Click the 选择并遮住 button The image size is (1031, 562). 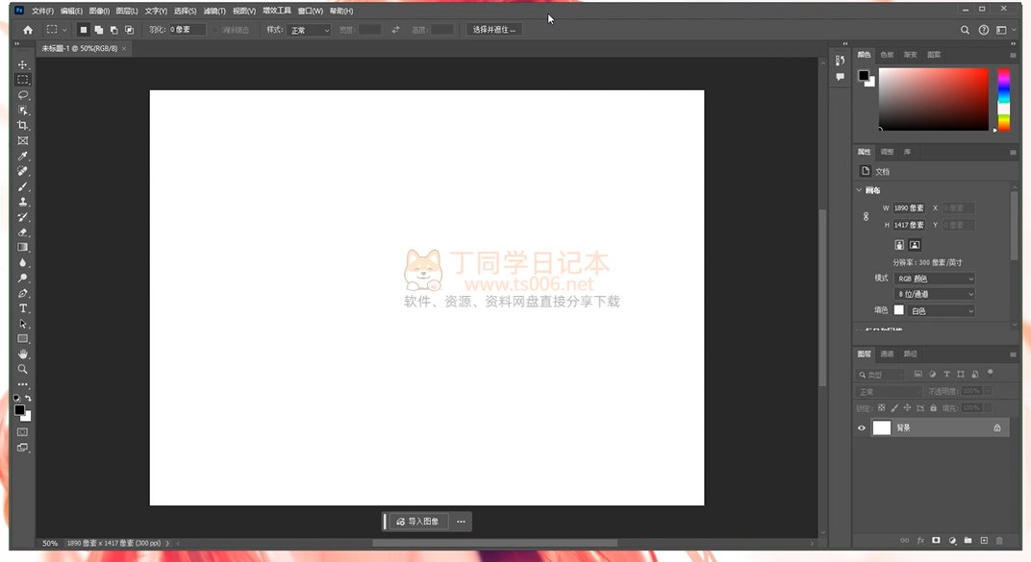[494, 30]
